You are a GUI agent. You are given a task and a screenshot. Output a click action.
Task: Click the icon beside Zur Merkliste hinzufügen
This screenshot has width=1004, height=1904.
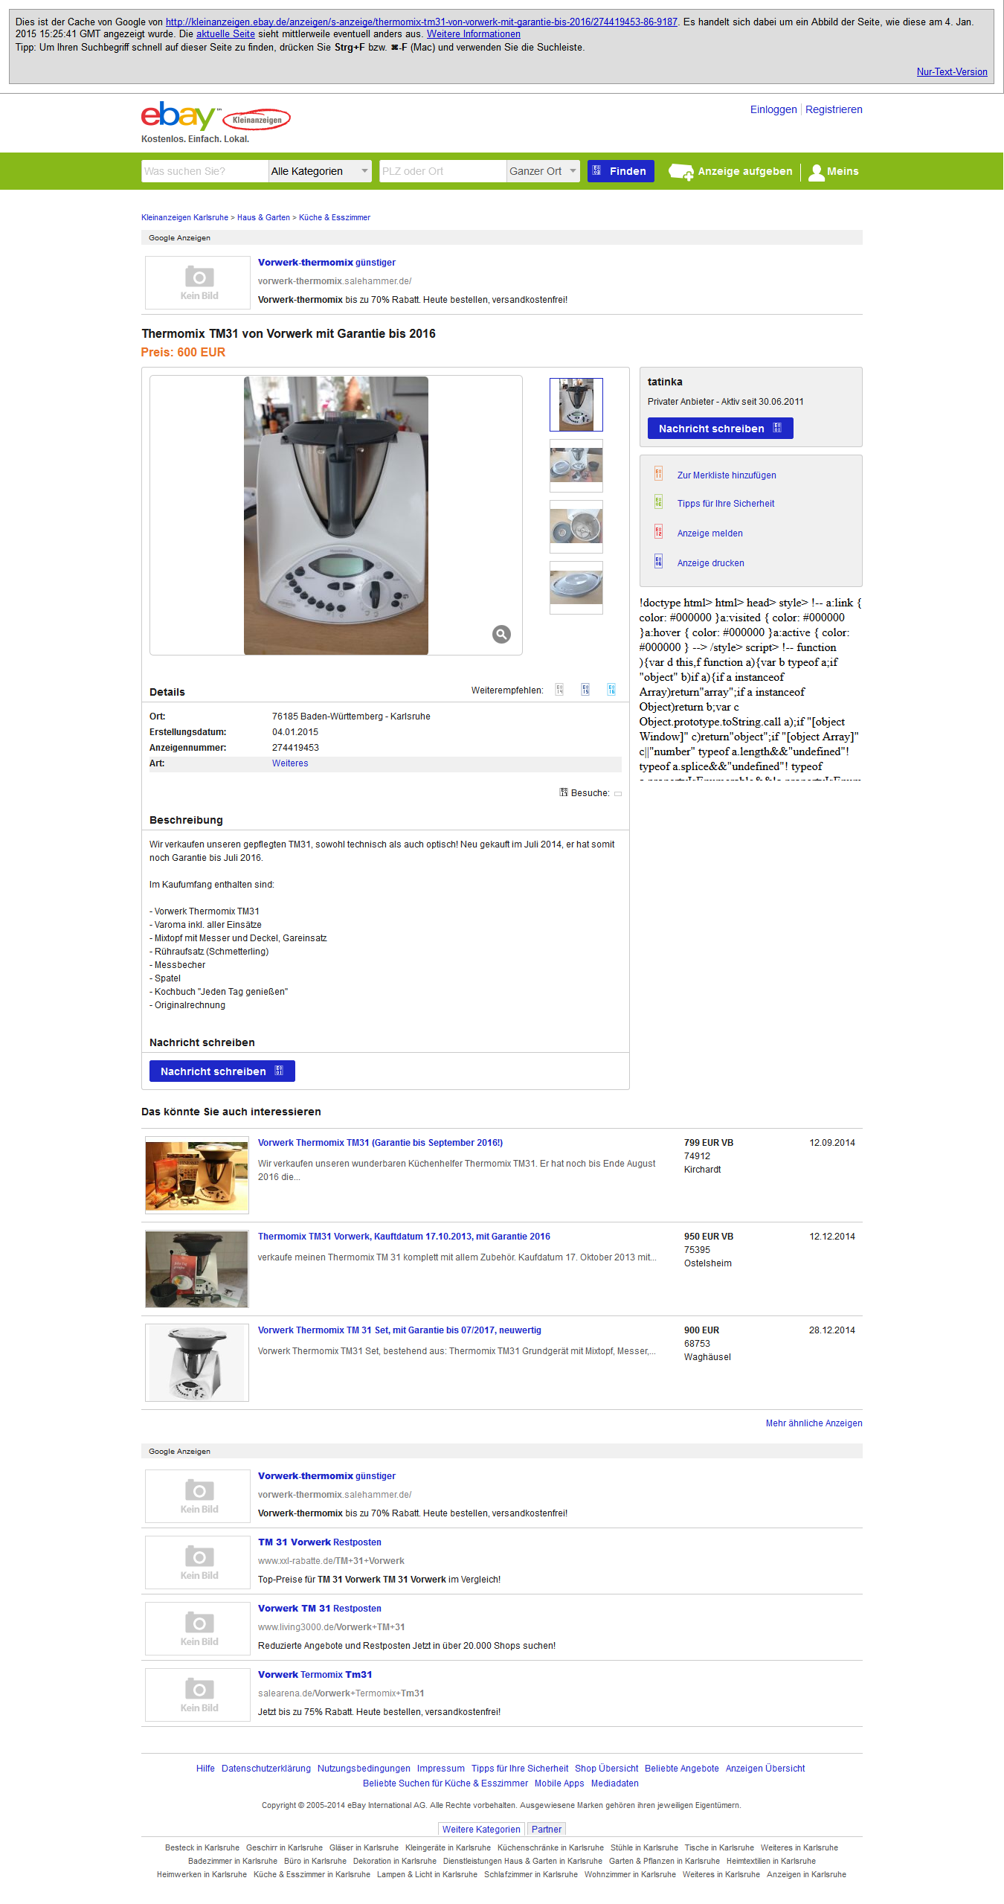click(658, 473)
